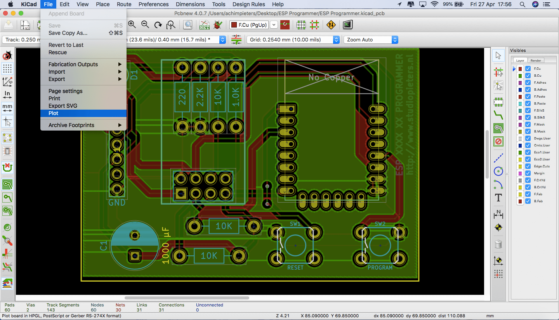Select the set grid origin tool
Viewport: 559px width, 320px height.
[x=498, y=274]
